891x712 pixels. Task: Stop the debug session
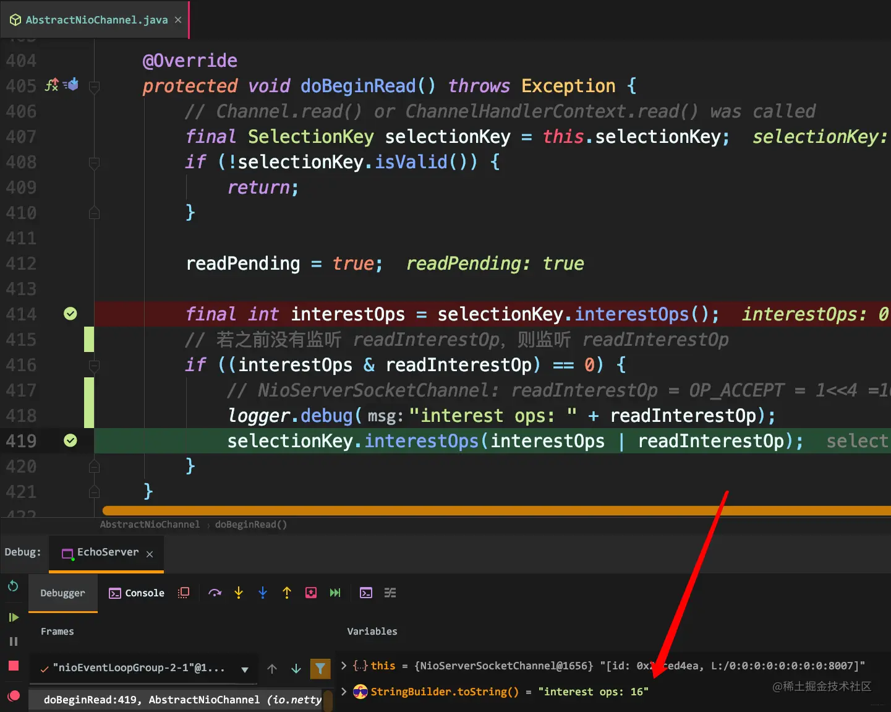coord(13,666)
